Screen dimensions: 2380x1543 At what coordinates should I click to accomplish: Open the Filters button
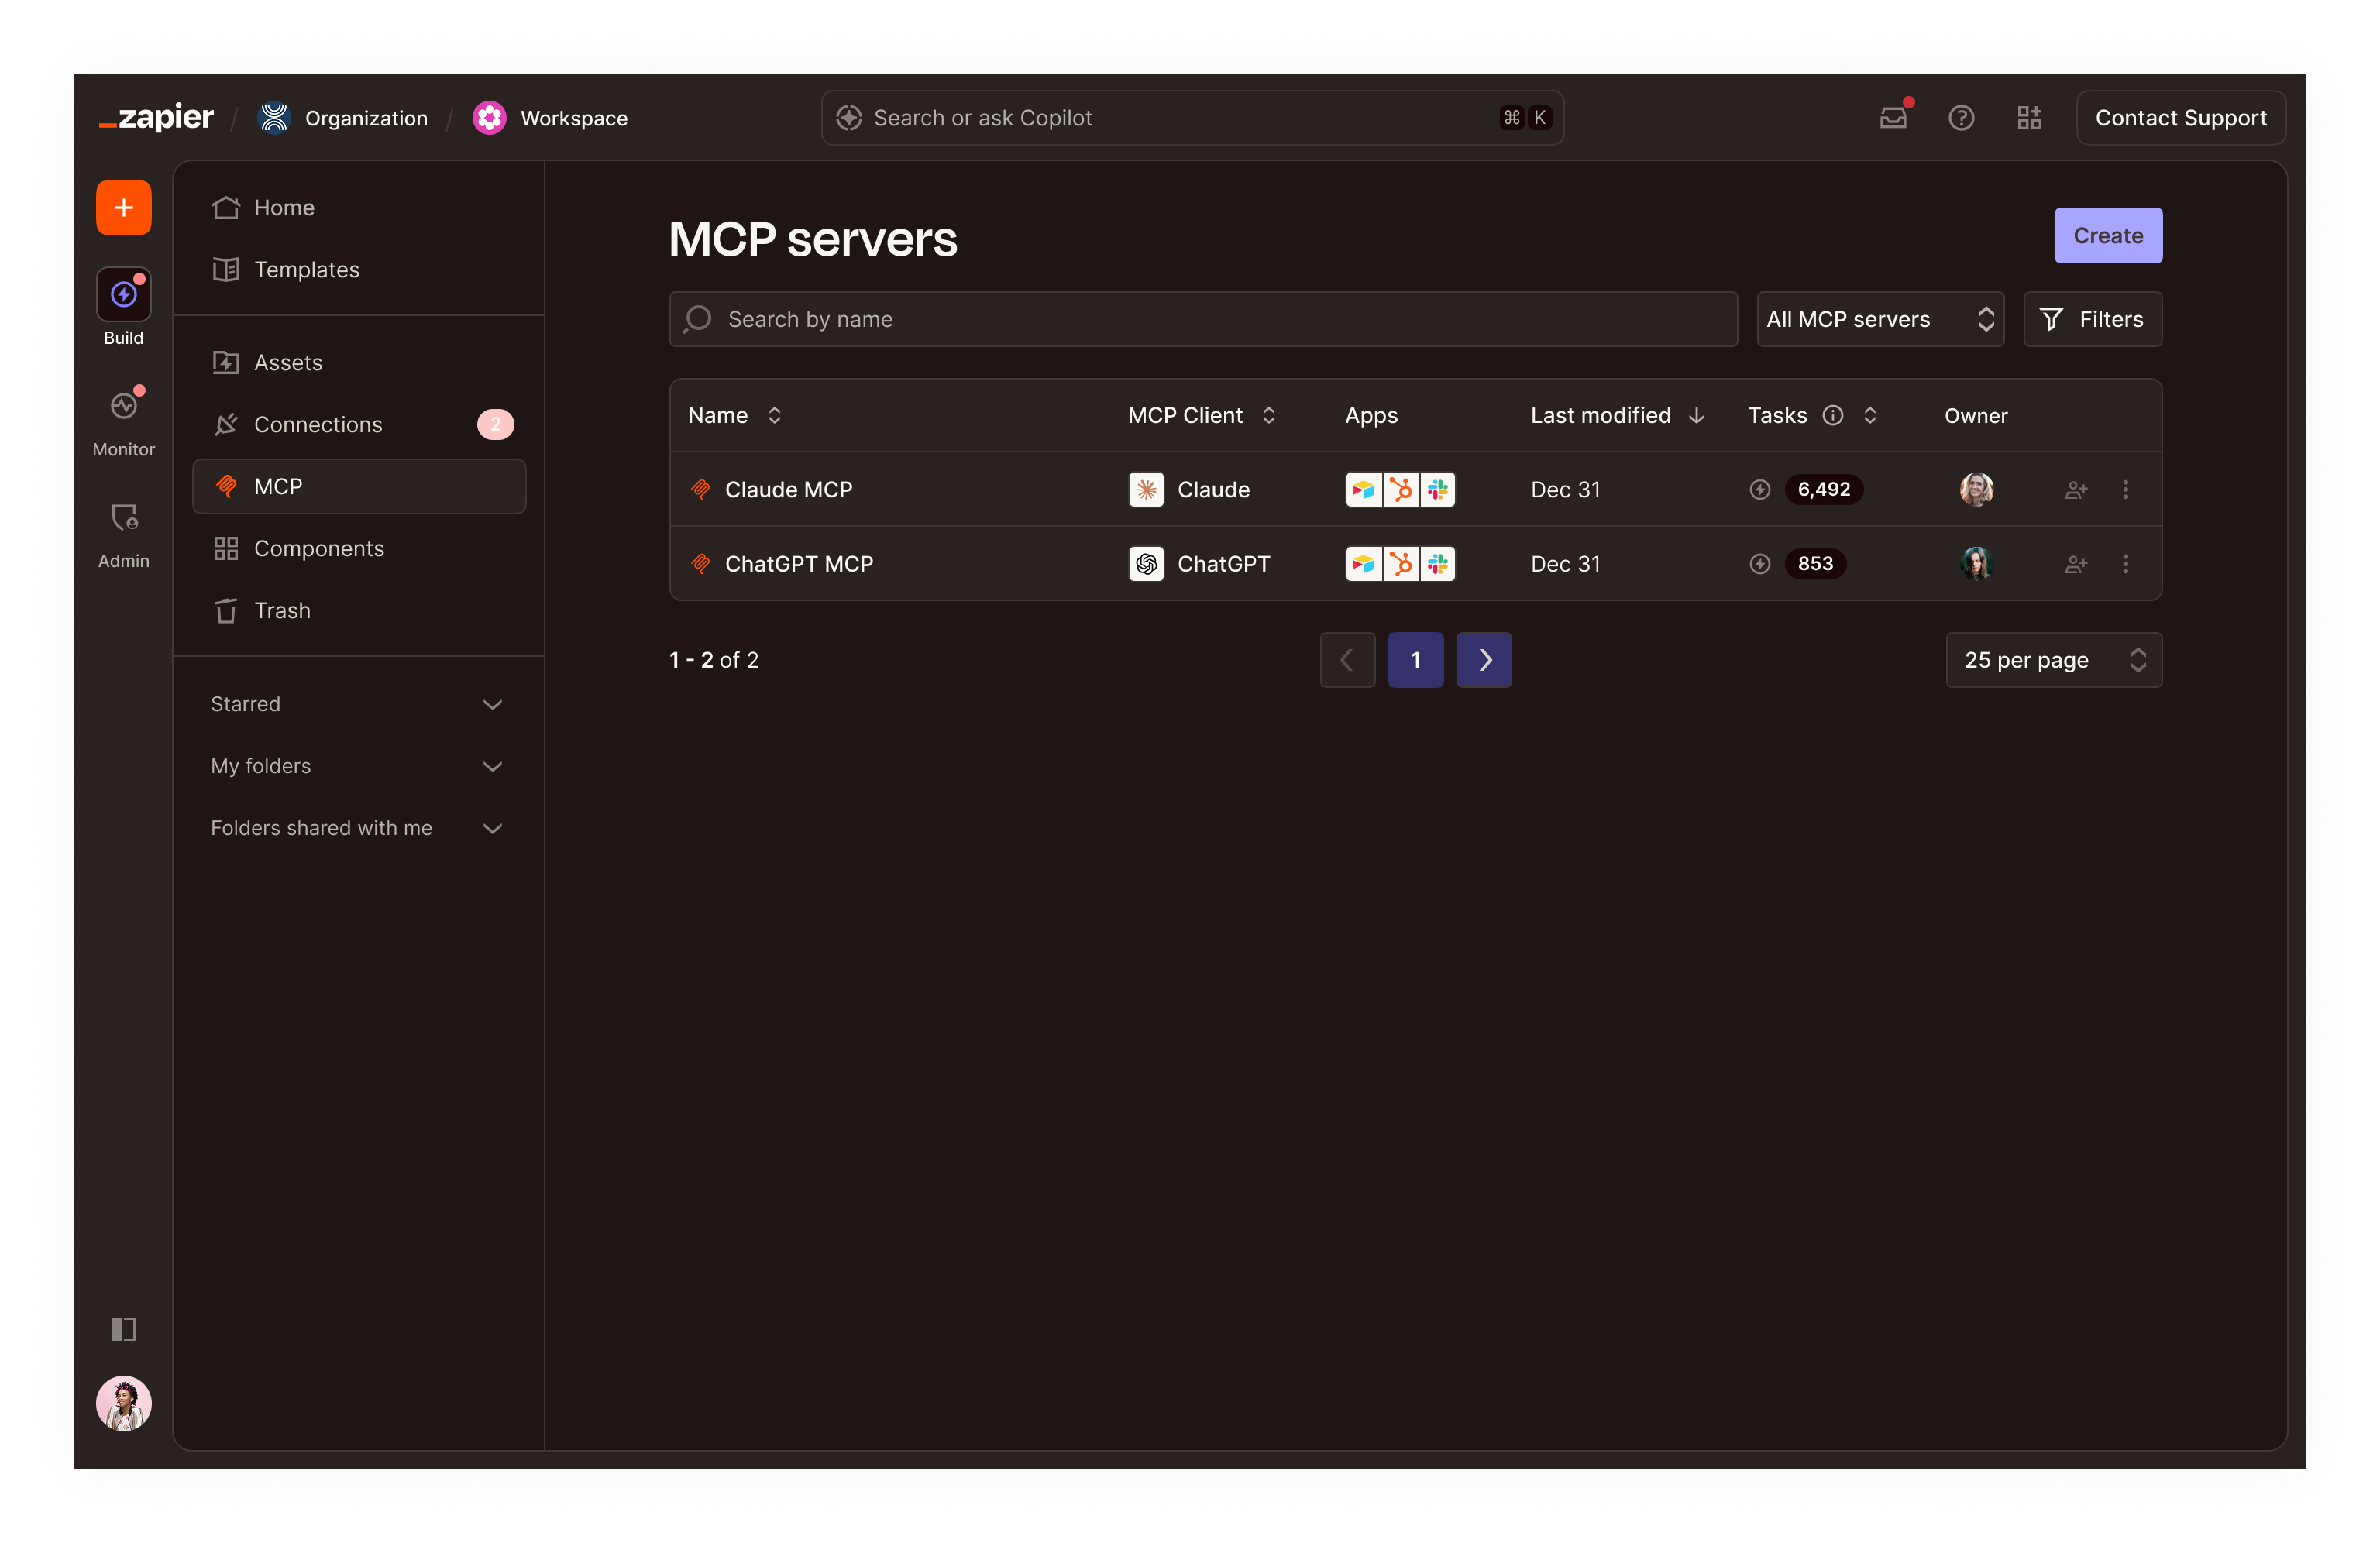click(x=2092, y=319)
